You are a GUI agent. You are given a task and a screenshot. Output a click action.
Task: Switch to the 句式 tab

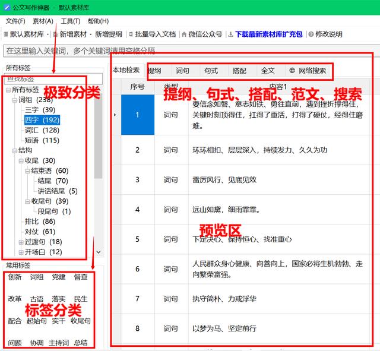[211, 71]
